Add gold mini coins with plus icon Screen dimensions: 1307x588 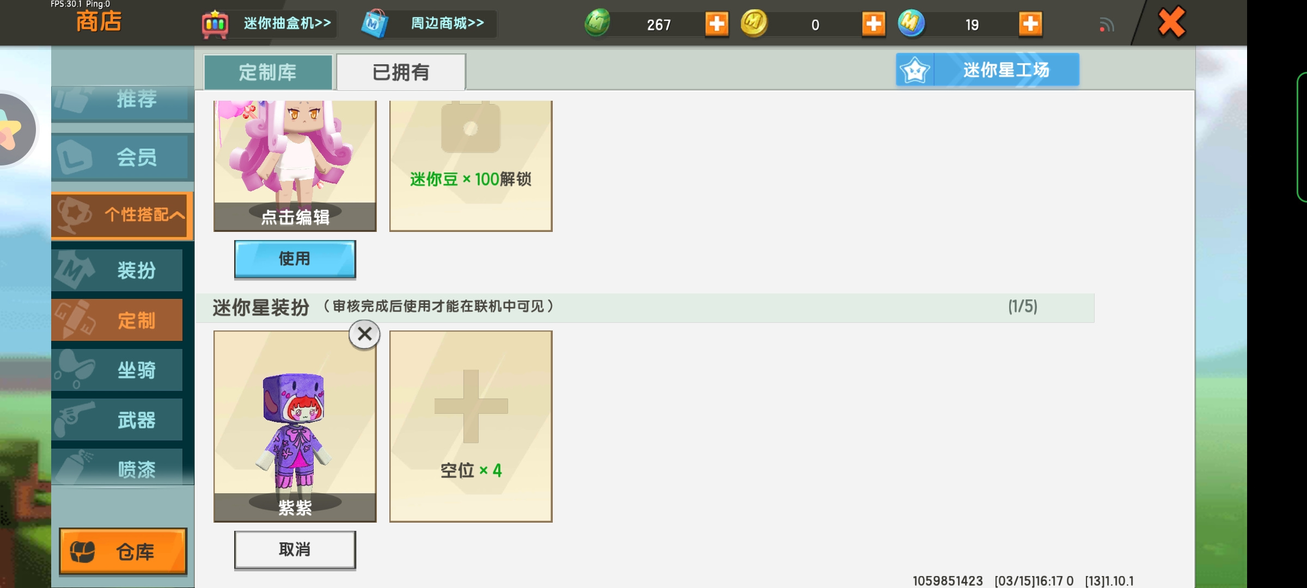click(874, 24)
